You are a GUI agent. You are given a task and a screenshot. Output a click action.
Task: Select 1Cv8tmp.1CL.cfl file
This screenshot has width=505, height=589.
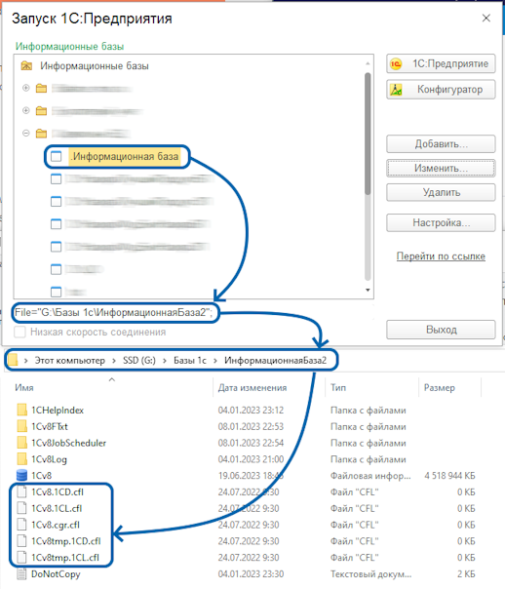[x=65, y=558]
